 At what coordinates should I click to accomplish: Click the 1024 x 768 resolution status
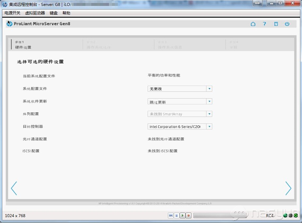pos(15,216)
